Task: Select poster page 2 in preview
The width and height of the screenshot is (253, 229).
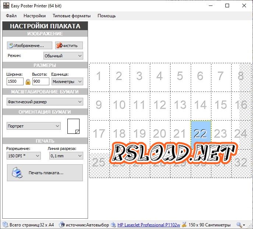Action: [x=120, y=77]
